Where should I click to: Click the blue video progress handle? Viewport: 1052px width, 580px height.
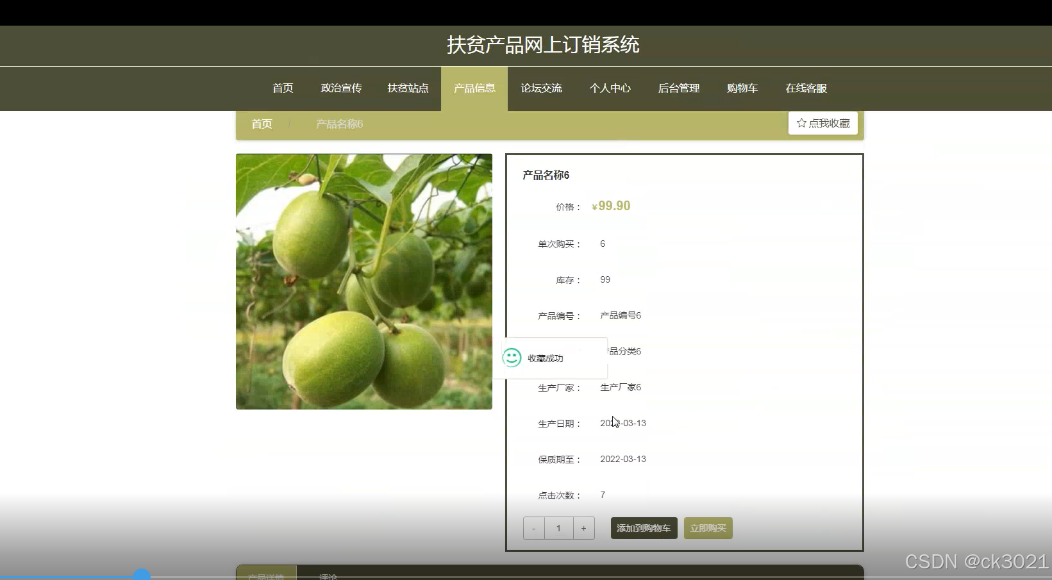point(142,576)
